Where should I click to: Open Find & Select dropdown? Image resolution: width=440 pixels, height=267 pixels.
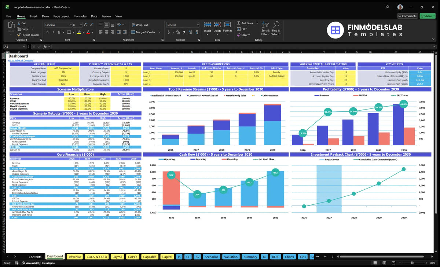(x=276, y=29)
